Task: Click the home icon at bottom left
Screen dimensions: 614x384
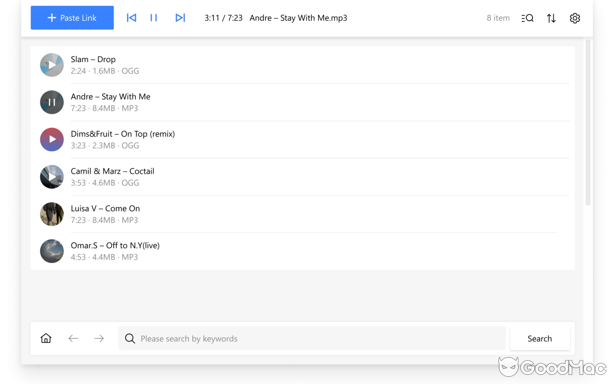Action: (x=46, y=338)
